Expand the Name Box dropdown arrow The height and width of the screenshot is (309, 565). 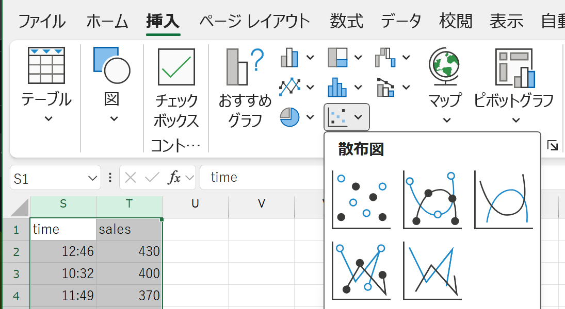point(93,178)
